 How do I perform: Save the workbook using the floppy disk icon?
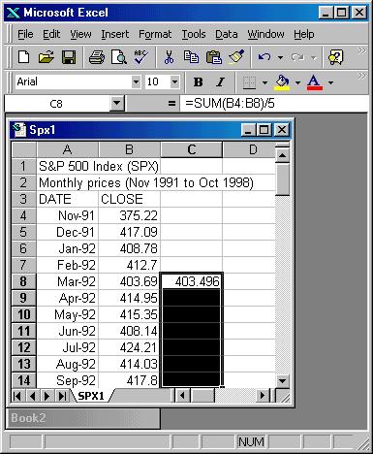[x=69, y=57]
